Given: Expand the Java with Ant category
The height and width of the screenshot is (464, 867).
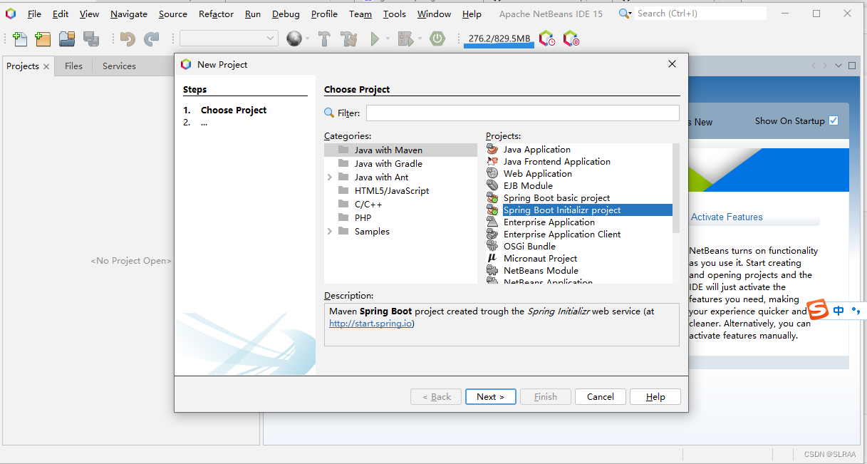Looking at the screenshot, I should click(330, 177).
